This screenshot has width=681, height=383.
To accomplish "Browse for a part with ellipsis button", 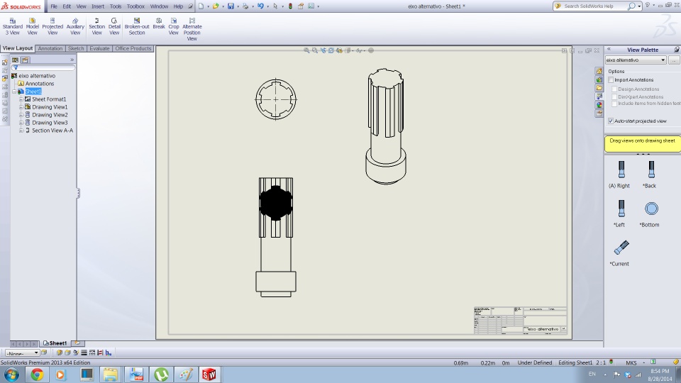I will (x=674, y=60).
